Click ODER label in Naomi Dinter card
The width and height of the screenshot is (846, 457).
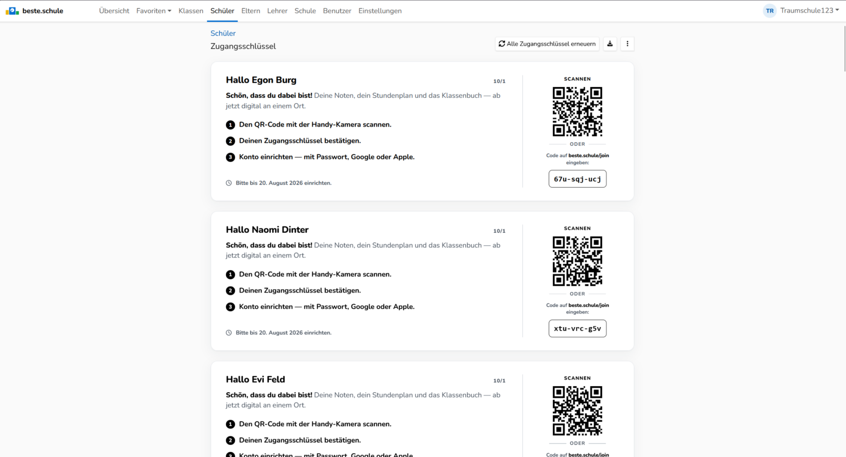577,294
